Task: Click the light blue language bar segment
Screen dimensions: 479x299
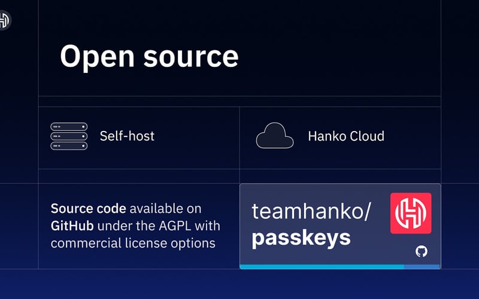Action: [322, 267]
